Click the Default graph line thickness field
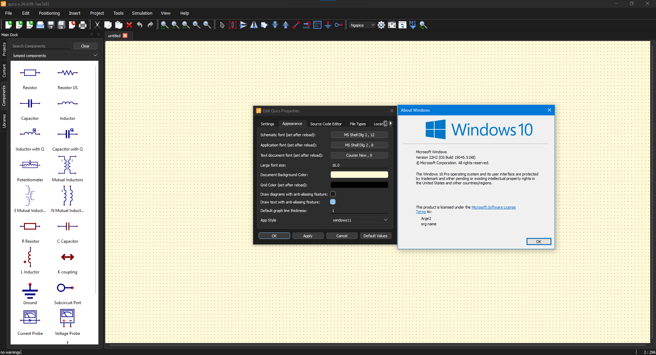 tap(359, 211)
